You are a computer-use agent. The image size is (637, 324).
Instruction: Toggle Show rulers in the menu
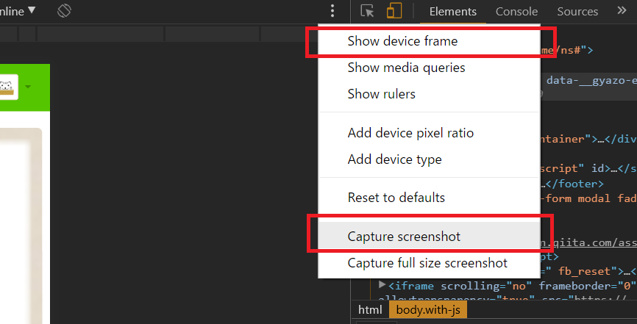pyautogui.click(x=381, y=94)
